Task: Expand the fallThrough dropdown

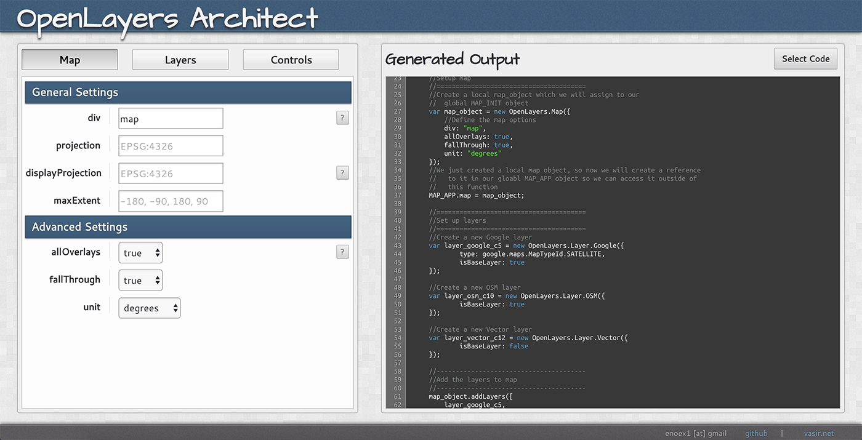Action: pyautogui.click(x=140, y=280)
